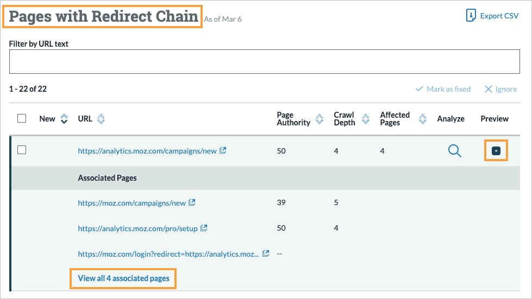Click View all 4 associated pages link
Viewport: 532px width, 299px height.
tap(123, 278)
